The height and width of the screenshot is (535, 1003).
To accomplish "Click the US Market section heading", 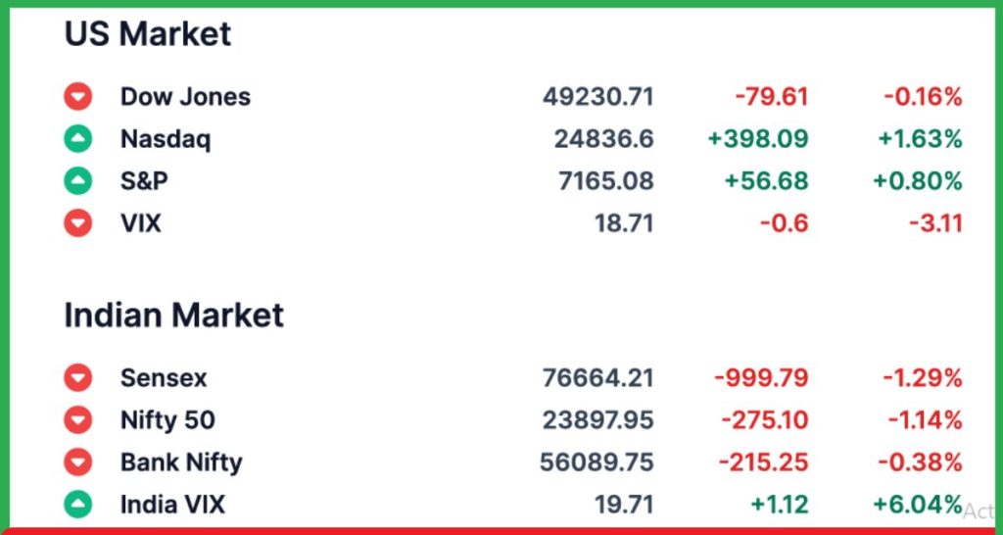I will coord(148,34).
